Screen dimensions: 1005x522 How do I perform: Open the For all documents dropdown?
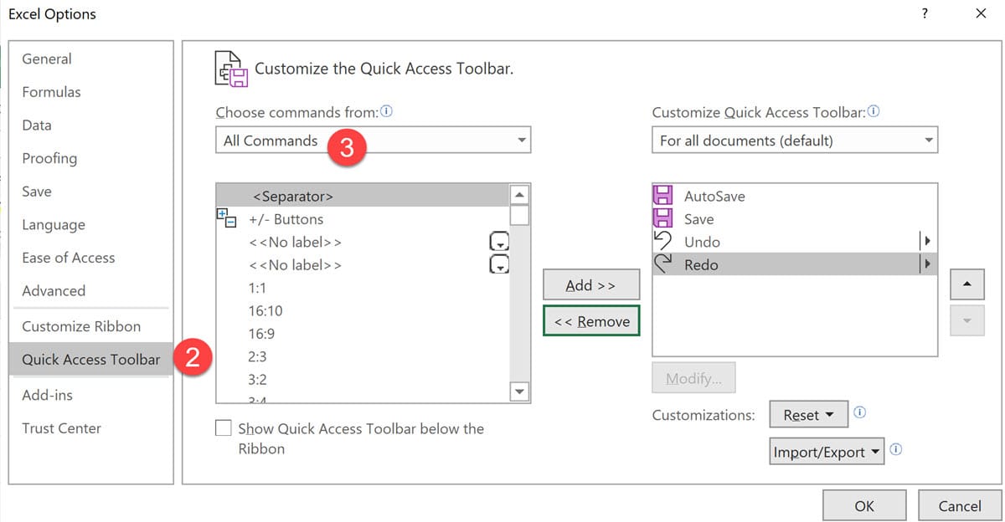pyautogui.click(x=794, y=141)
